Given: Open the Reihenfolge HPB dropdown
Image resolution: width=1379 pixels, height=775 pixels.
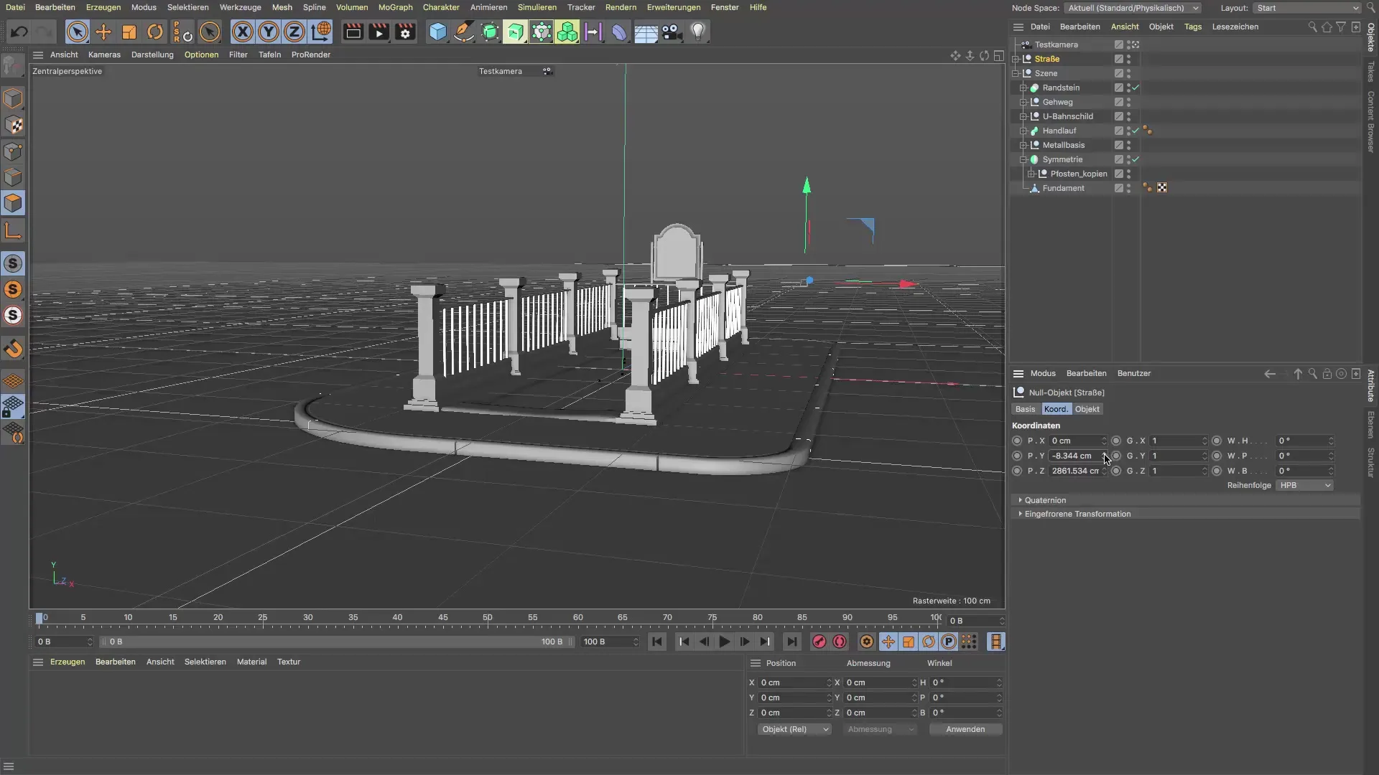Looking at the screenshot, I should coord(1305,485).
